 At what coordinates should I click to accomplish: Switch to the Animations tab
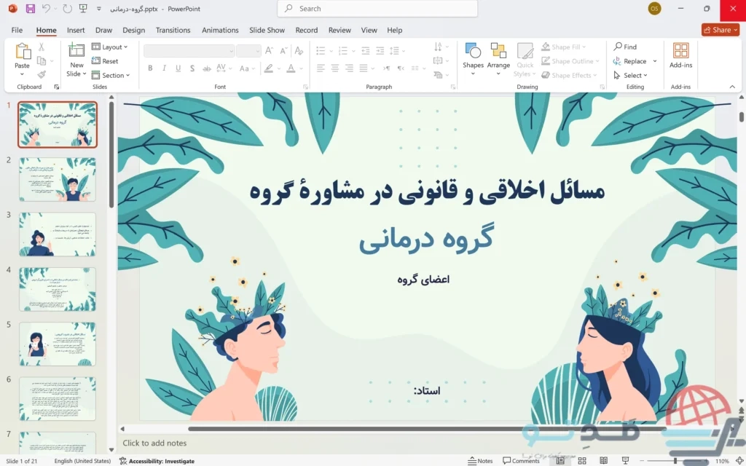click(220, 30)
